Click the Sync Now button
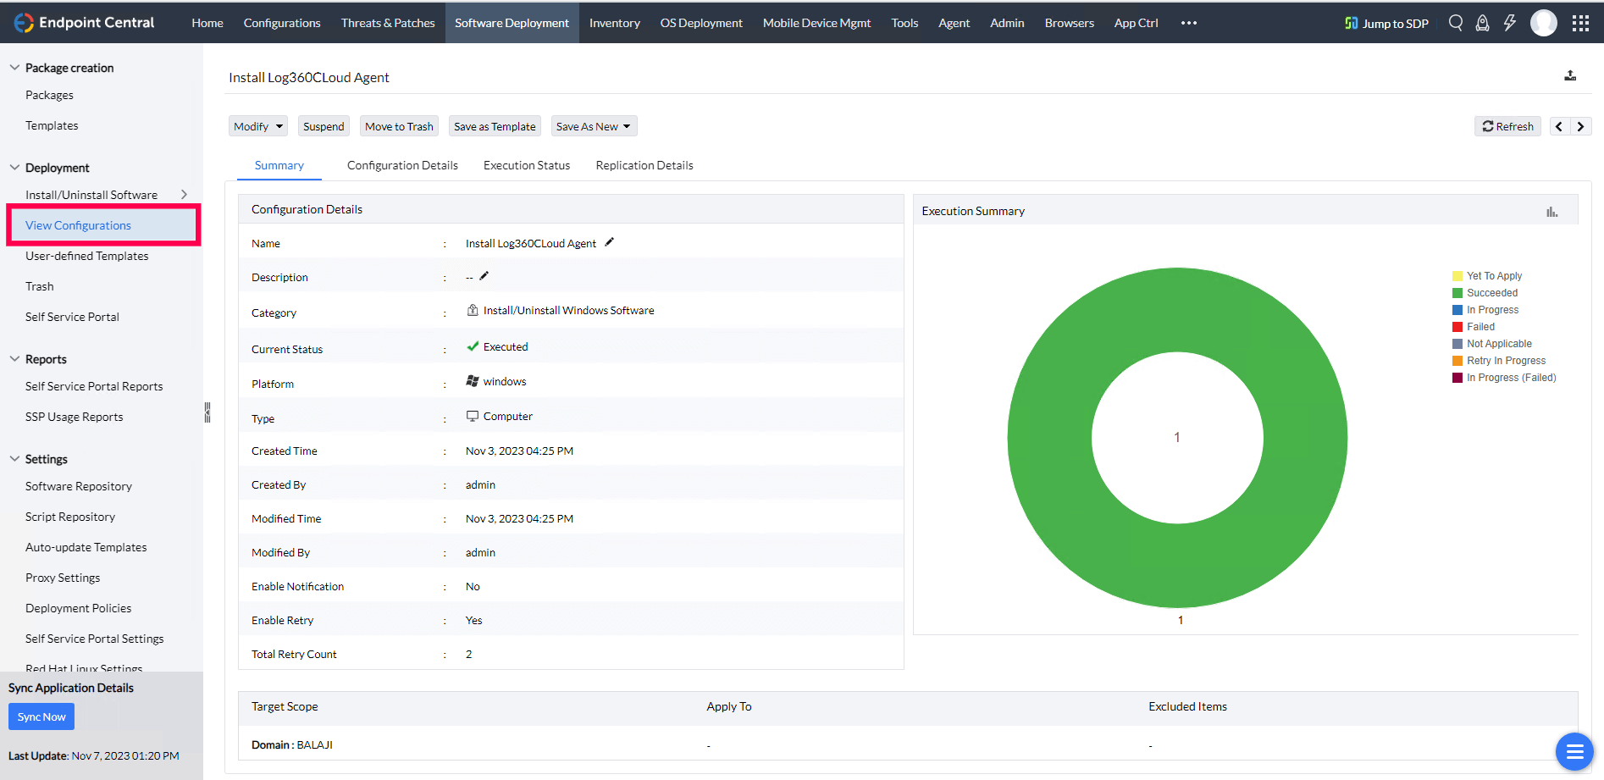The image size is (1604, 780). coord(41,716)
